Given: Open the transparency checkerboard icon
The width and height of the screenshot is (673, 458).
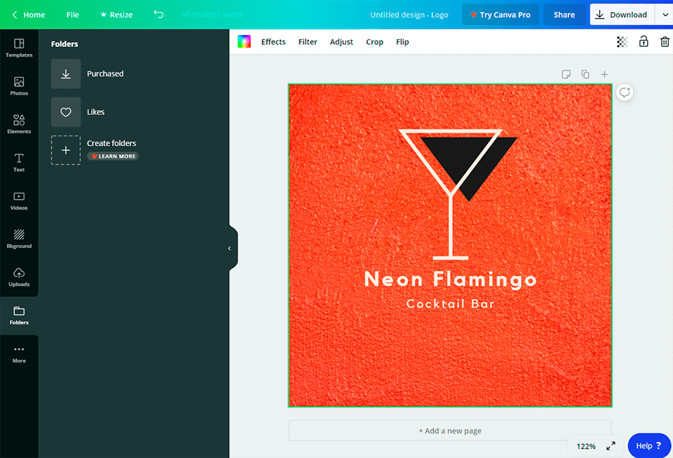Looking at the screenshot, I should coord(622,41).
